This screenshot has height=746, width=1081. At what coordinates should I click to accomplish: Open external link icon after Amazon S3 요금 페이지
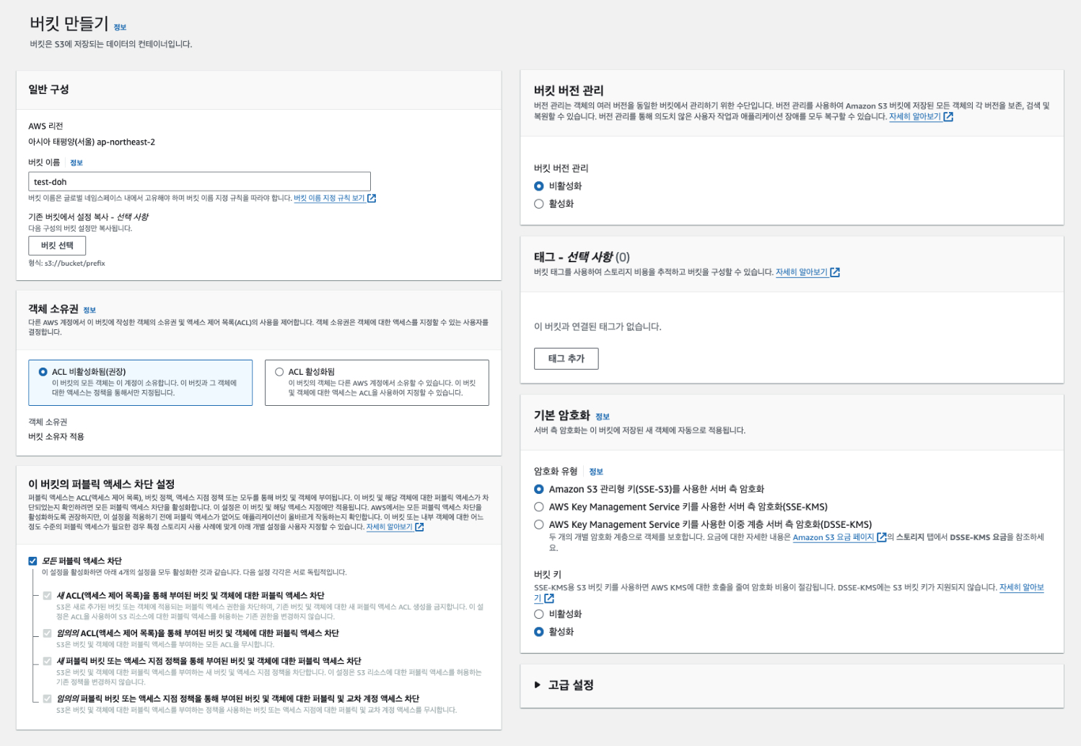click(881, 537)
